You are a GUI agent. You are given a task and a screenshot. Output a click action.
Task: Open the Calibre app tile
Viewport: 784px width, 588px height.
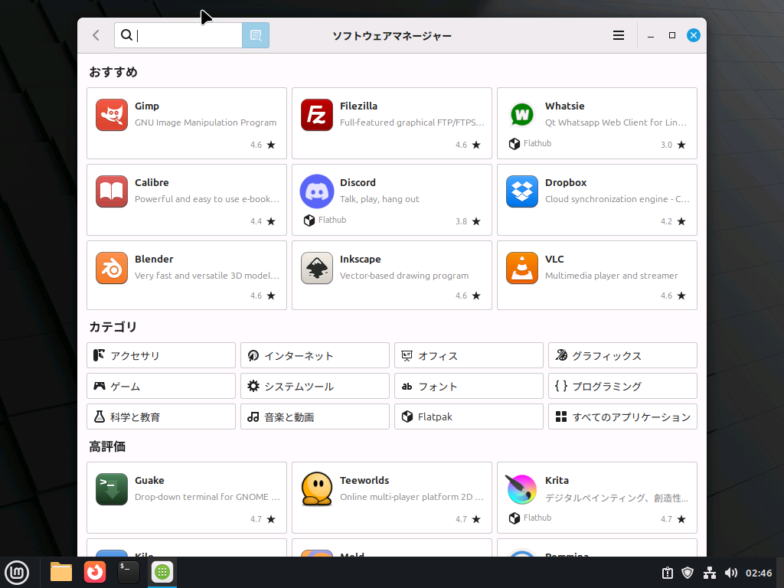187,199
